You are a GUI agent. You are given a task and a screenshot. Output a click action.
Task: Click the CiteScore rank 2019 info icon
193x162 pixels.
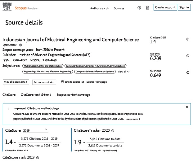[x=38, y=158]
